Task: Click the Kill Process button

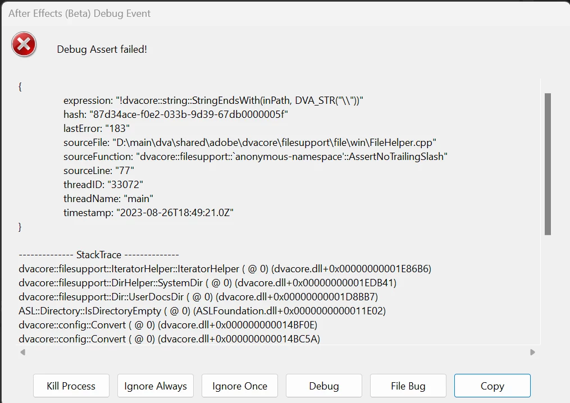Action: tap(71, 386)
